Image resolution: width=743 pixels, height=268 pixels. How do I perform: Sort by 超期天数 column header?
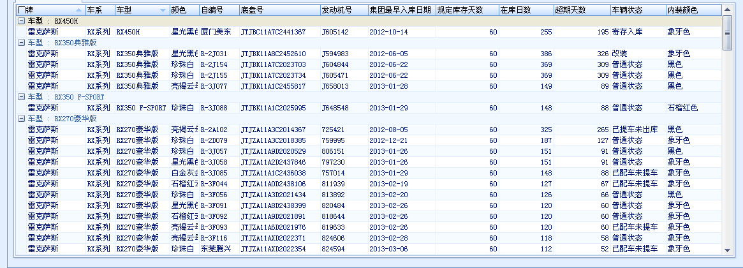(x=582, y=10)
